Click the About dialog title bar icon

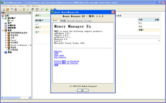pyautogui.click(x=52, y=12)
